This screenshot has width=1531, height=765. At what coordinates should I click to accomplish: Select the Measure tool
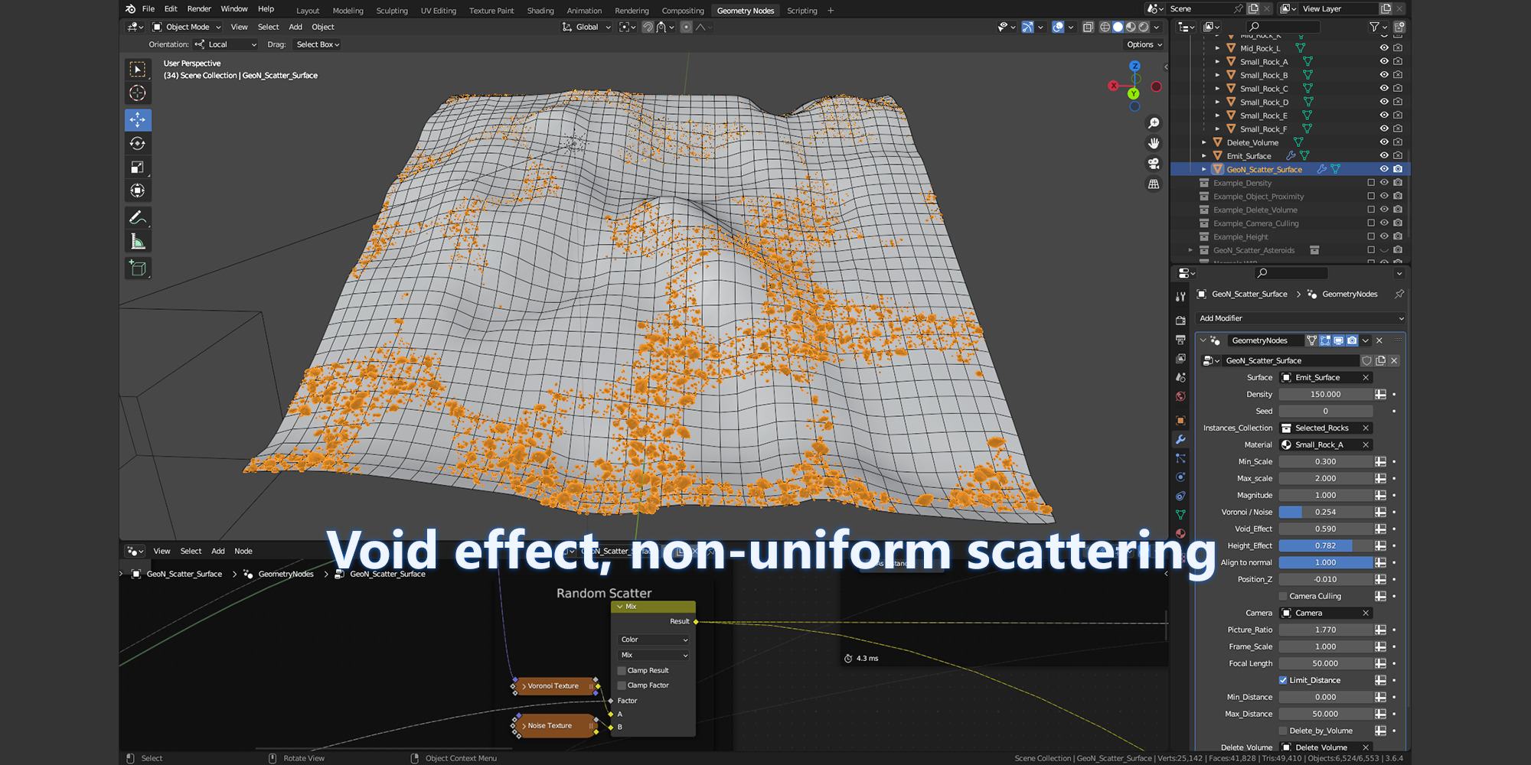pyautogui.click(x=138, y=242)
